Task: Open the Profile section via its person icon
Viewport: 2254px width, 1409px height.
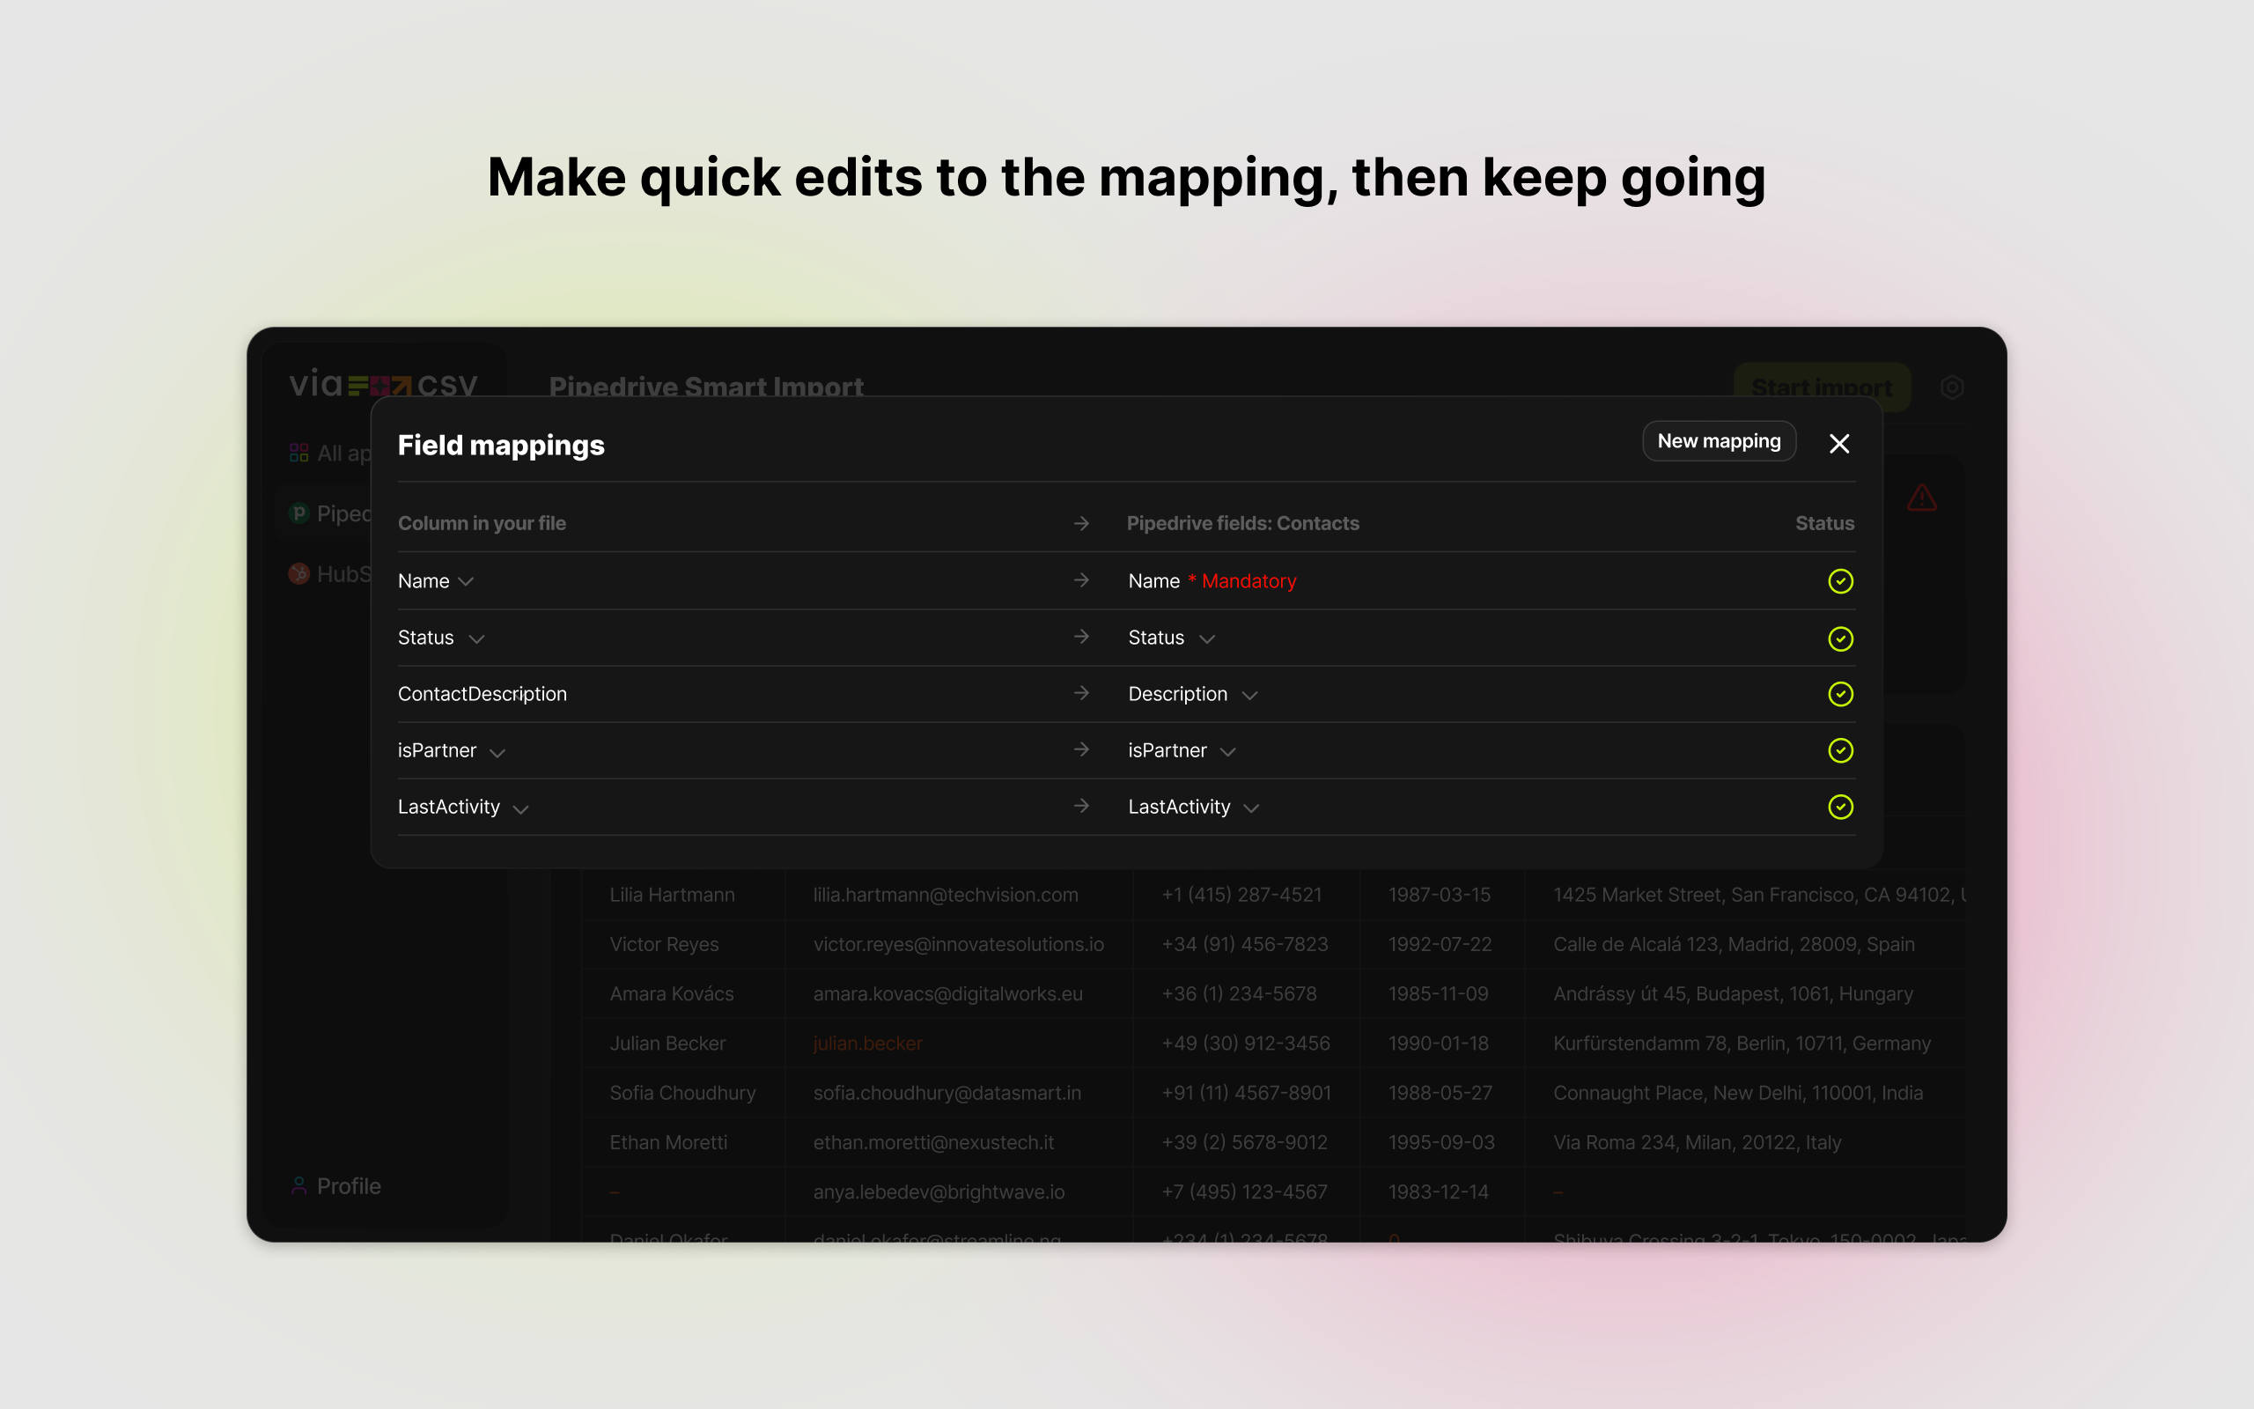Action: (299, 1185)
